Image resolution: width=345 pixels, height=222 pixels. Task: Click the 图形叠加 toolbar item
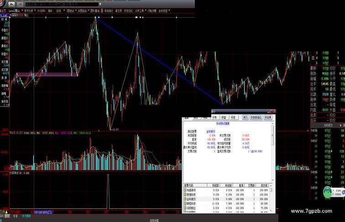tap(95, 10)
